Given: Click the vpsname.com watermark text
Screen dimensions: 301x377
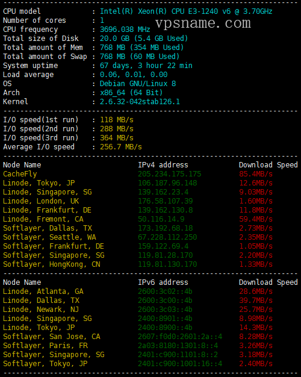Looking at the screenshot, I should pos(203,23).
